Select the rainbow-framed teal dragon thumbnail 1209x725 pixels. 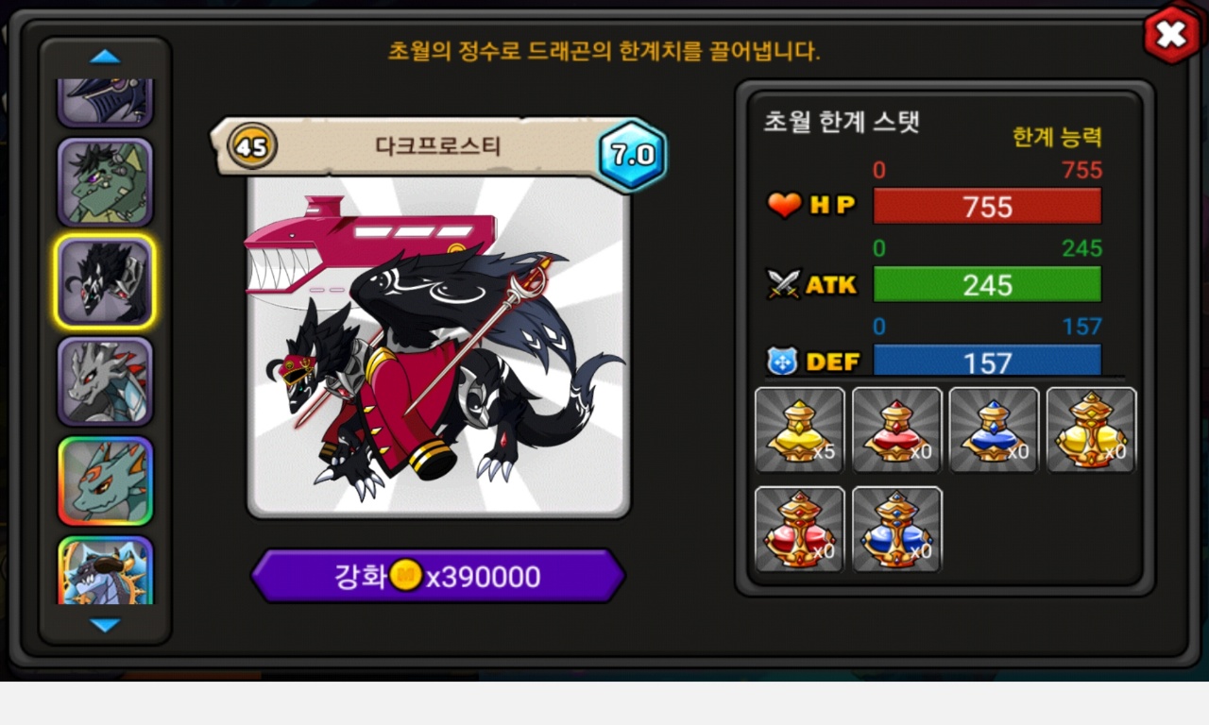click(x=105, y=481)
